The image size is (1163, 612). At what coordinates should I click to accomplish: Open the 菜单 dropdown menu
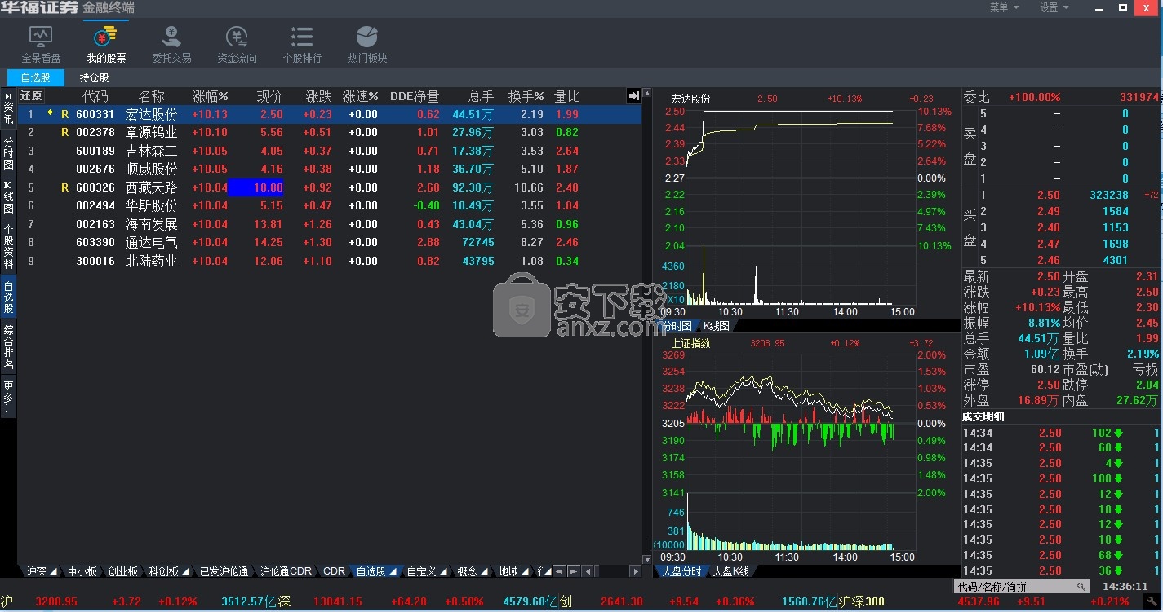[1005, 7]
